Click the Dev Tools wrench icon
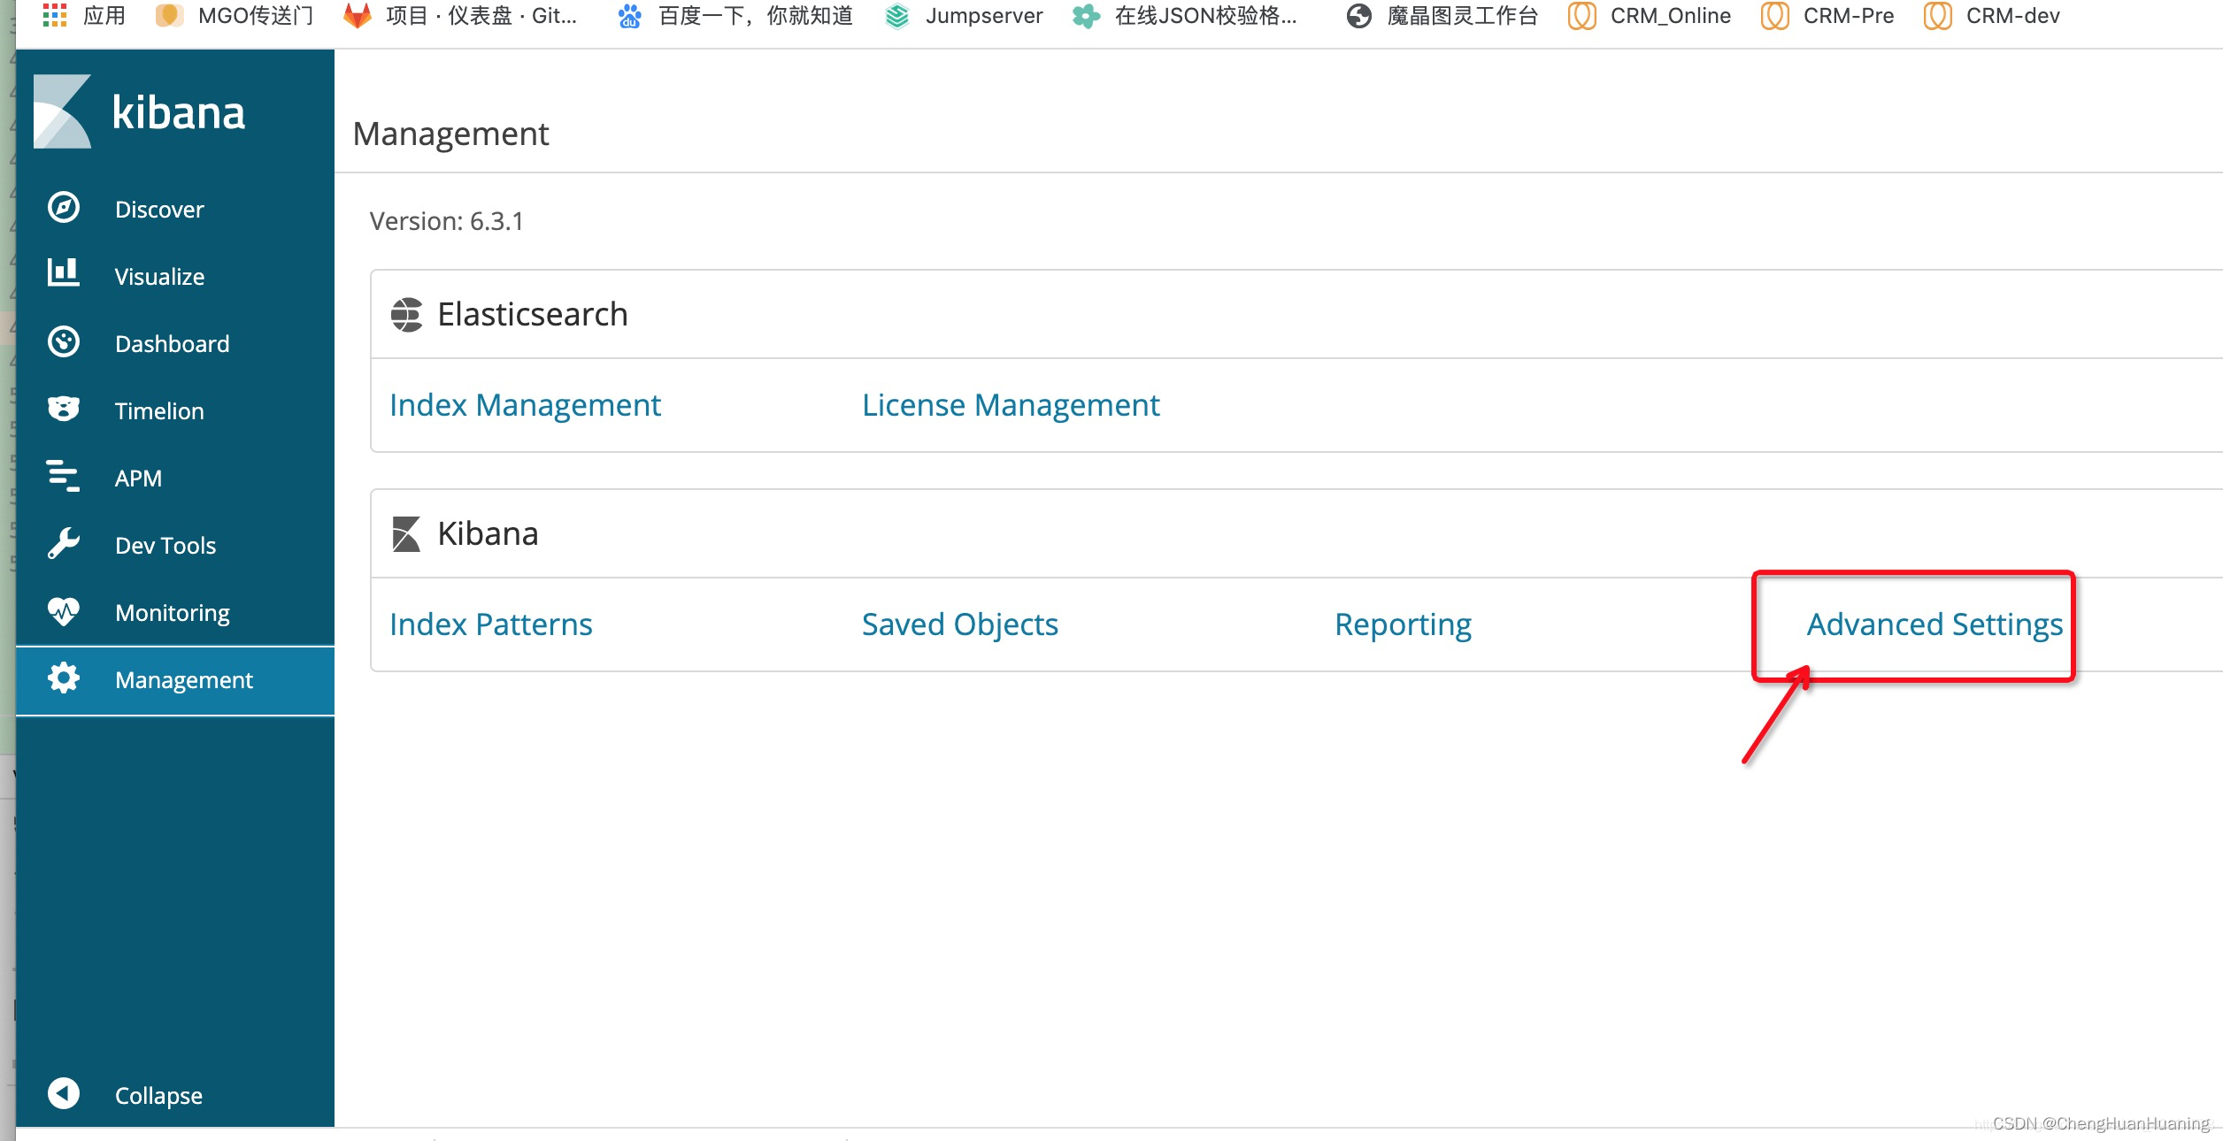This screenshot has height=1141, width=2223. (x=64, y=543)
